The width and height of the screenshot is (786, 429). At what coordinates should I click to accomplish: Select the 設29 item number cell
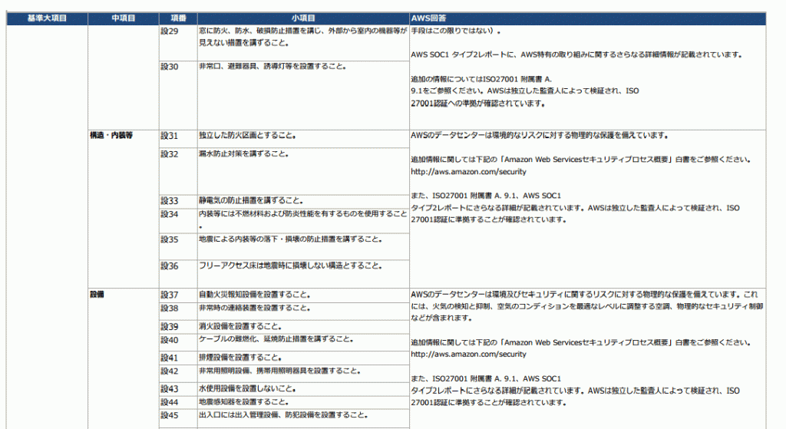pyautogui.click(x=178, y=43)
